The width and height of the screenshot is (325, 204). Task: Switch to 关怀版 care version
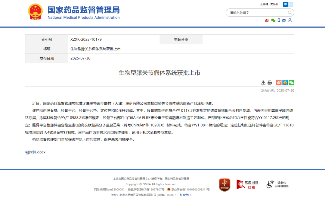coord(274,4)
